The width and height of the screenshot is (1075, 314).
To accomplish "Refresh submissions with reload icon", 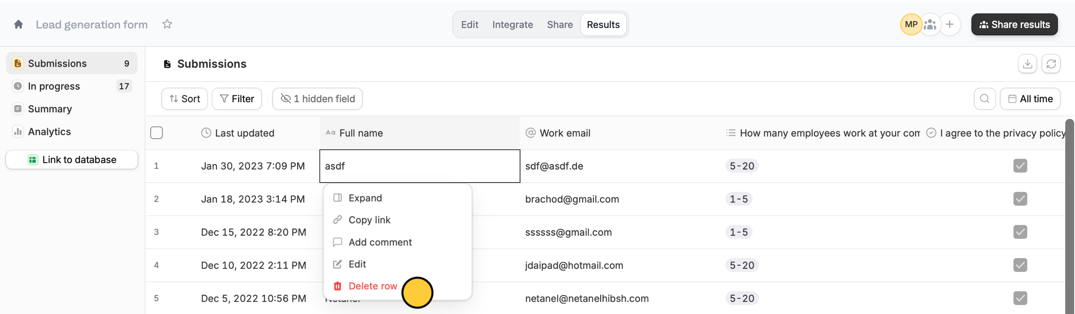I will point(1051,64).
